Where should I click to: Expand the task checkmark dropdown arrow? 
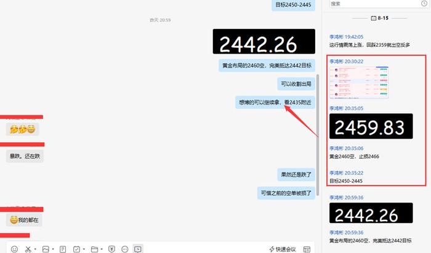(x=84, y=249)
